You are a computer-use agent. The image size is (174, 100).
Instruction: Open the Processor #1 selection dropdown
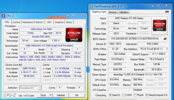31,88
